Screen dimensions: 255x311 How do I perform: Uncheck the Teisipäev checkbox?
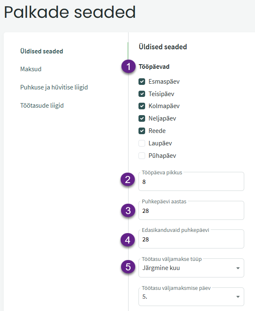point(142,94)
